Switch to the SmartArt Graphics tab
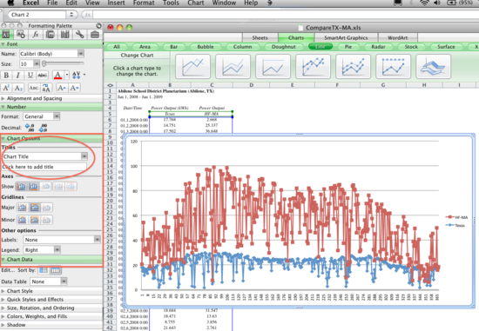The width and height of the screenshot is (479, 331). click(346, 38)
